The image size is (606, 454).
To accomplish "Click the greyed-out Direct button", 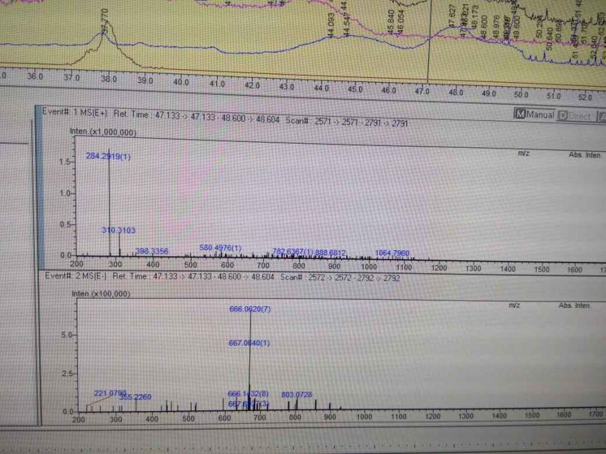I will 576,116.
